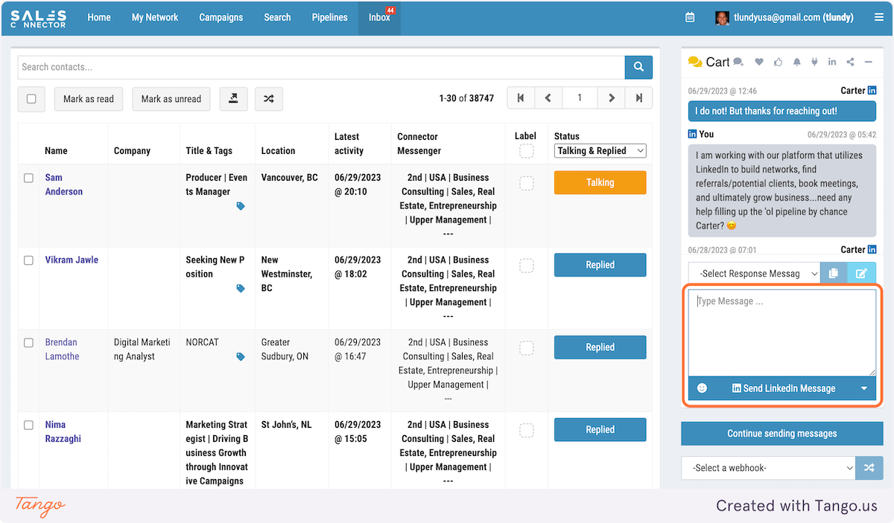
Task: Click the export contacts icon button
Action: click(233, 99)
